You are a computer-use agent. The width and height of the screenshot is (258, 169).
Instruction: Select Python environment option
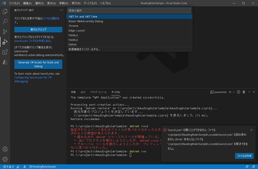tap(129, 44)
